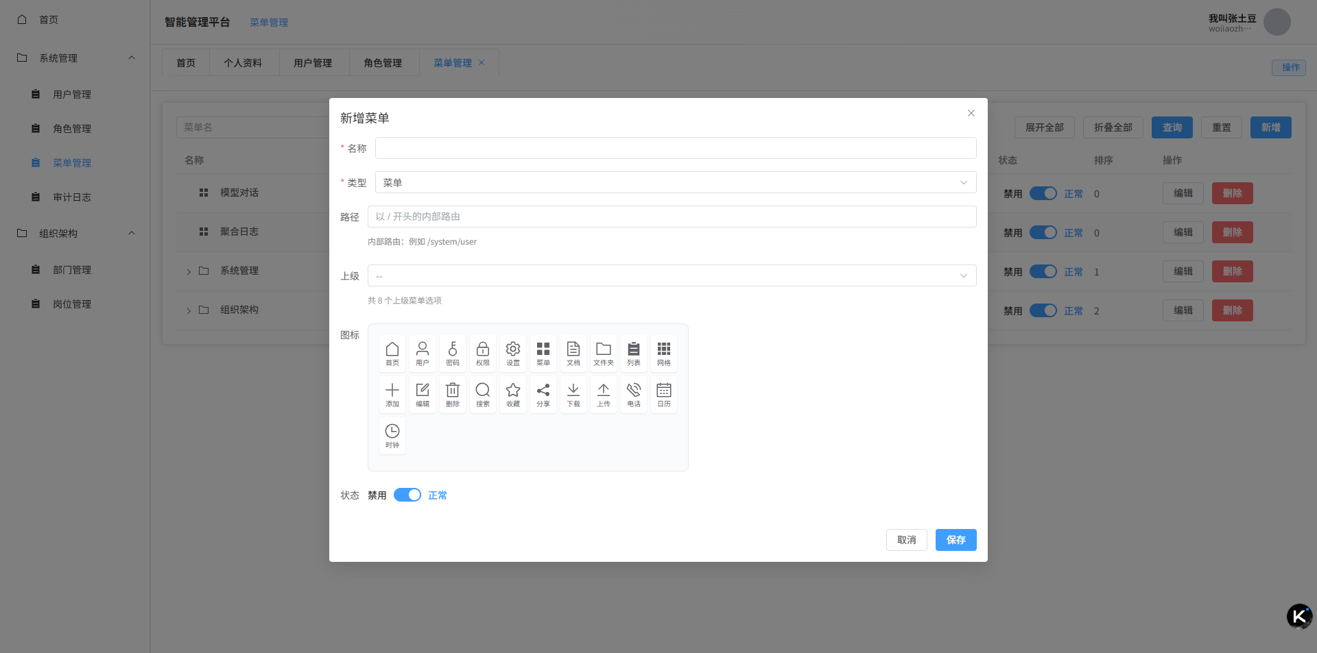Switch to the 角色管理 tab
Image resolution: width=1317 pixels, height=653 pixels.
[383, 62]
